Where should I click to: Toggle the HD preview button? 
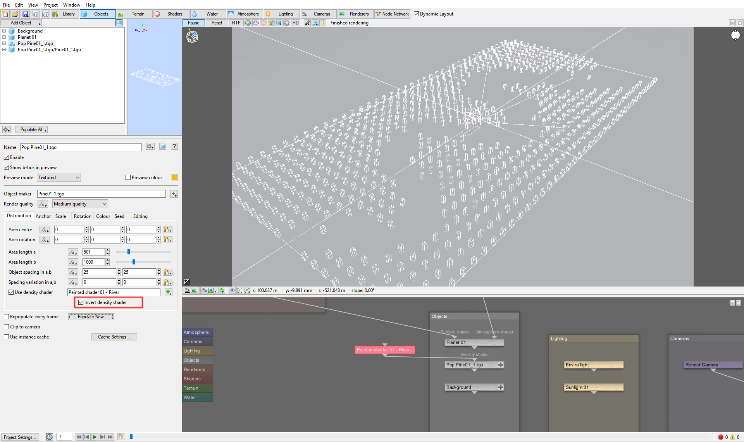[296, 23]
